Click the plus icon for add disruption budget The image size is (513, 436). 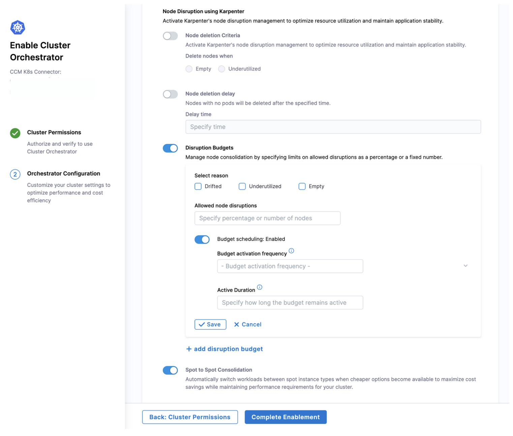pos(189,349)
